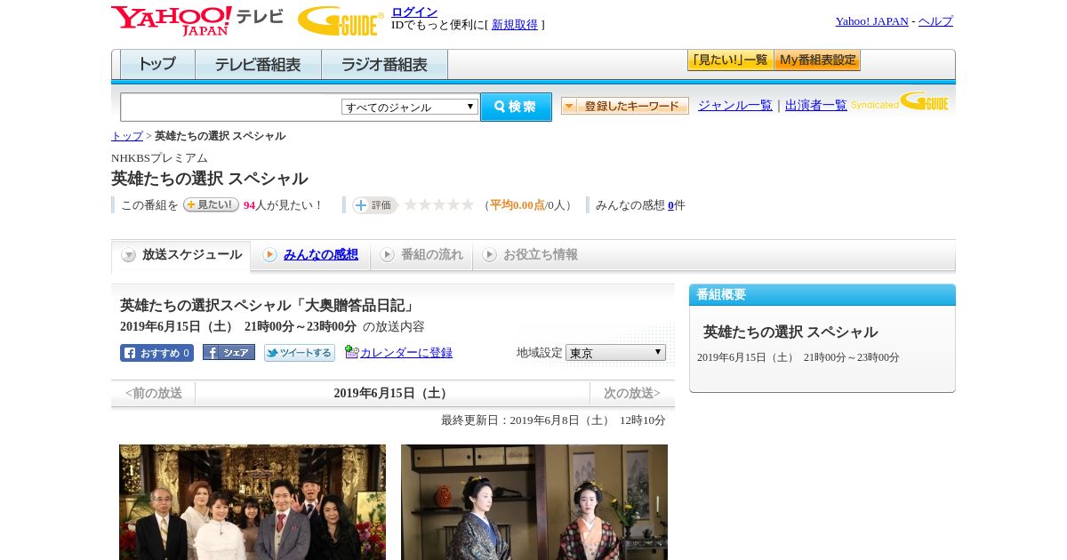Set rating using the star icons
This screenshot has height=560, width=1067.
439,204
